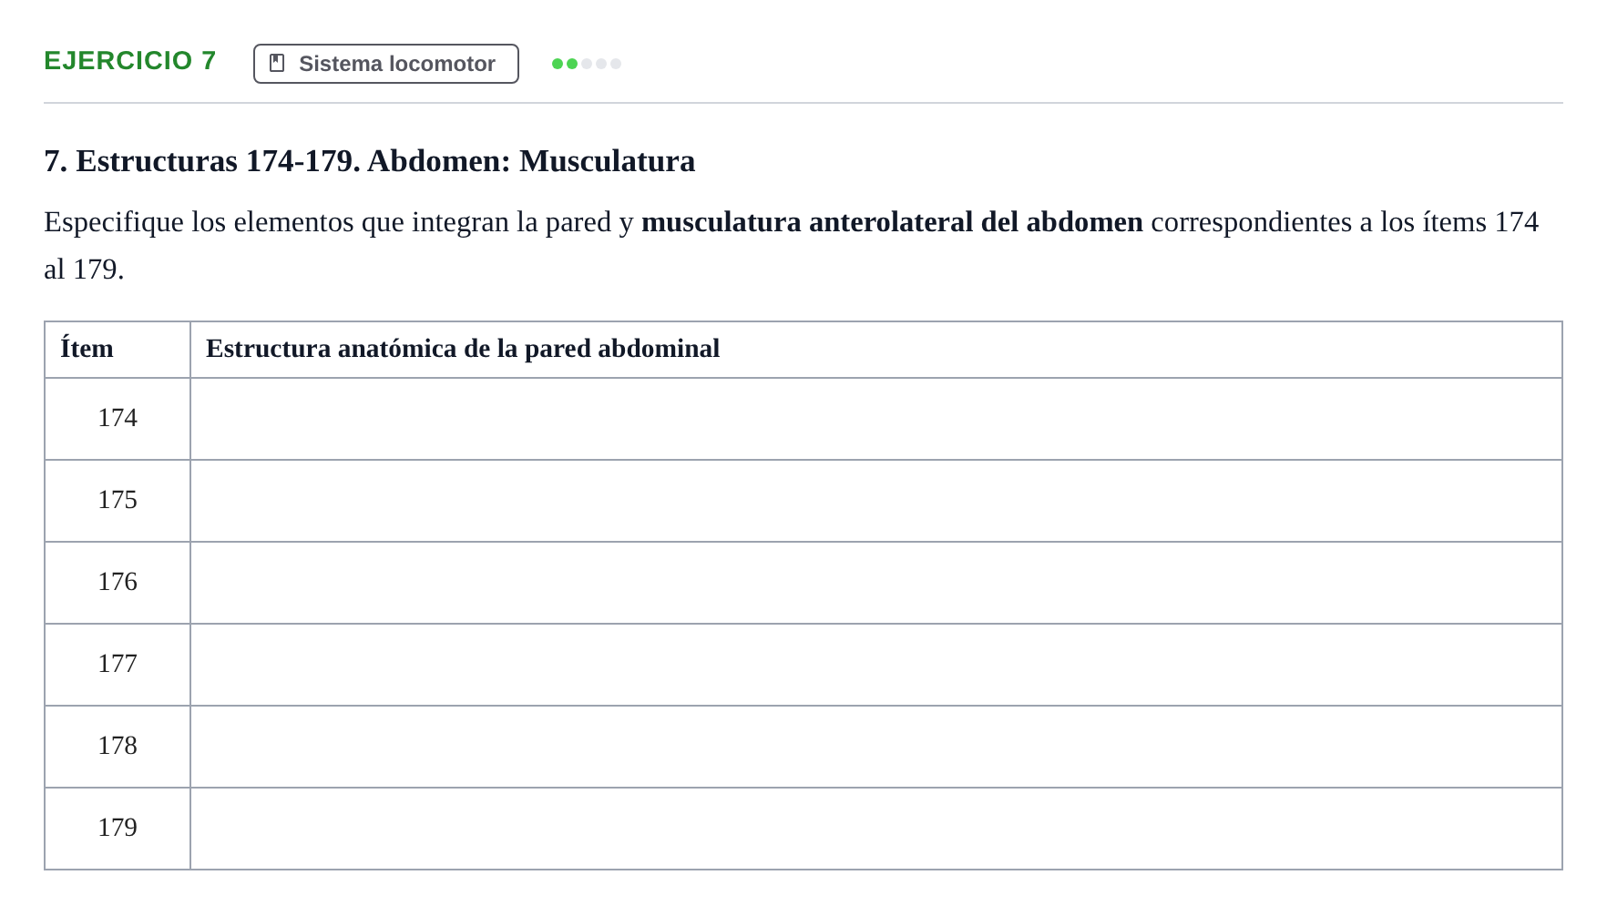Image resolution: width=1607 pixels, height=916 pixels.
Task: Select the fifth gray difficulty dot
Action: click(x=616, y=64)
